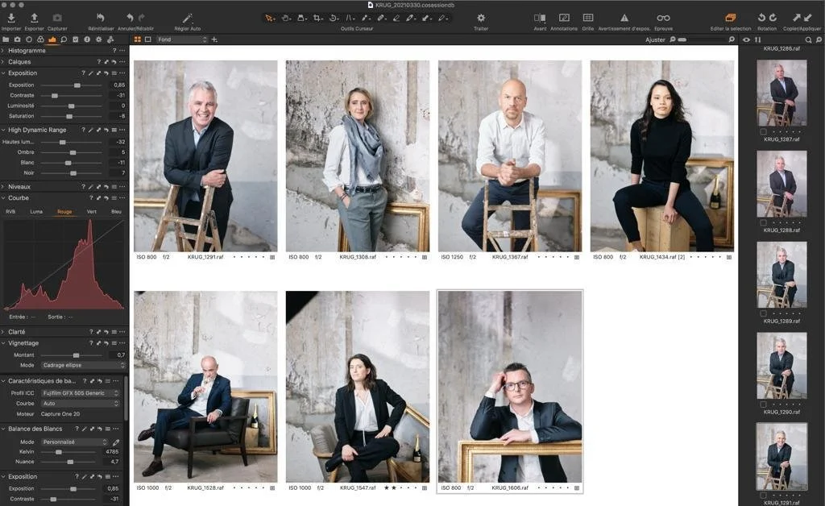The width and height of the screenshot is (825, 506).
Task: Rotate image left with Rotation icon
Action: [761, 18]
